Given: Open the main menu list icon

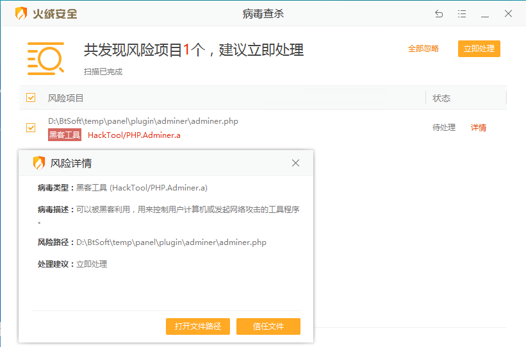Looking at the screenshot, I should 462,13.
